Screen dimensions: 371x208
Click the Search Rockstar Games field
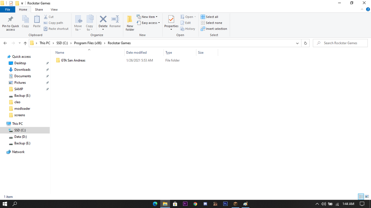click(x=340, y=43)
